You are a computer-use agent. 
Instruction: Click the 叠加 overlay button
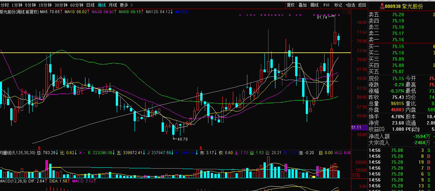302,5
